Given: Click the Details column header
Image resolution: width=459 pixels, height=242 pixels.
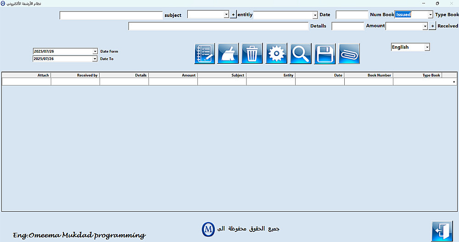Looking at the screenshot, I should point(124,75).
